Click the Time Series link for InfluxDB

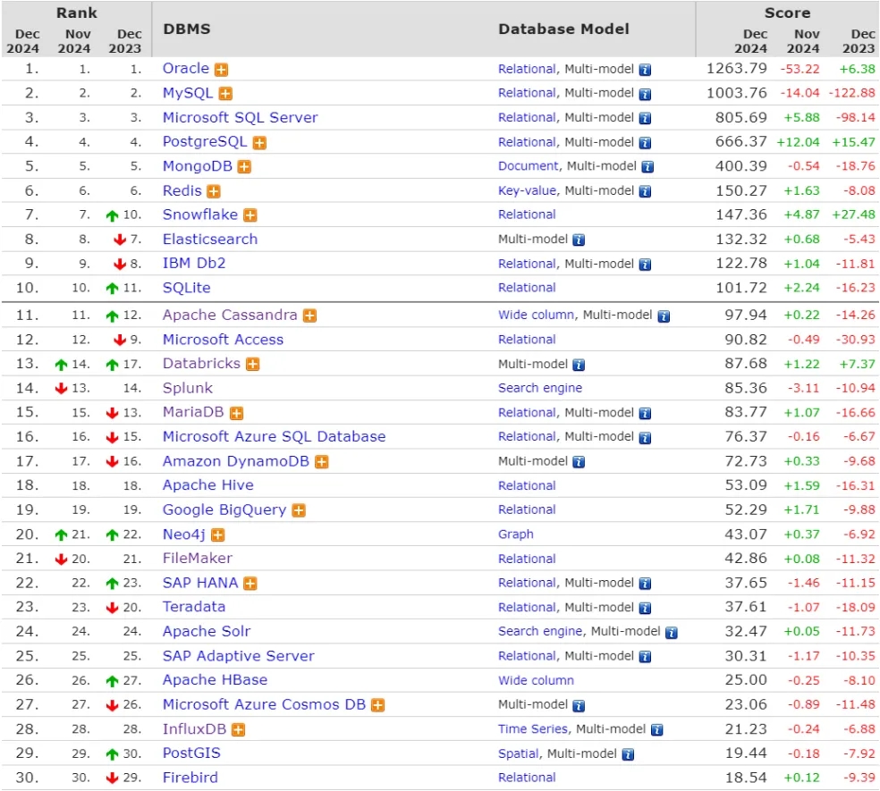pos(534,729)
